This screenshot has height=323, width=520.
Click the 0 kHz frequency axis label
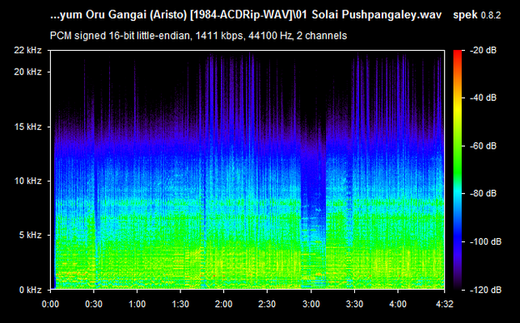pos(30,290)
